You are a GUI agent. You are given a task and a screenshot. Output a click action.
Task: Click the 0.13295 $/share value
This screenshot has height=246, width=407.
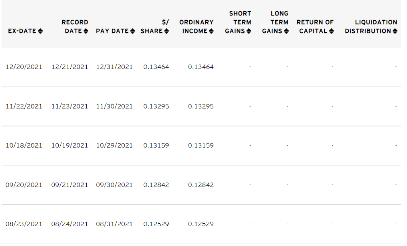[x=156, y=106]
